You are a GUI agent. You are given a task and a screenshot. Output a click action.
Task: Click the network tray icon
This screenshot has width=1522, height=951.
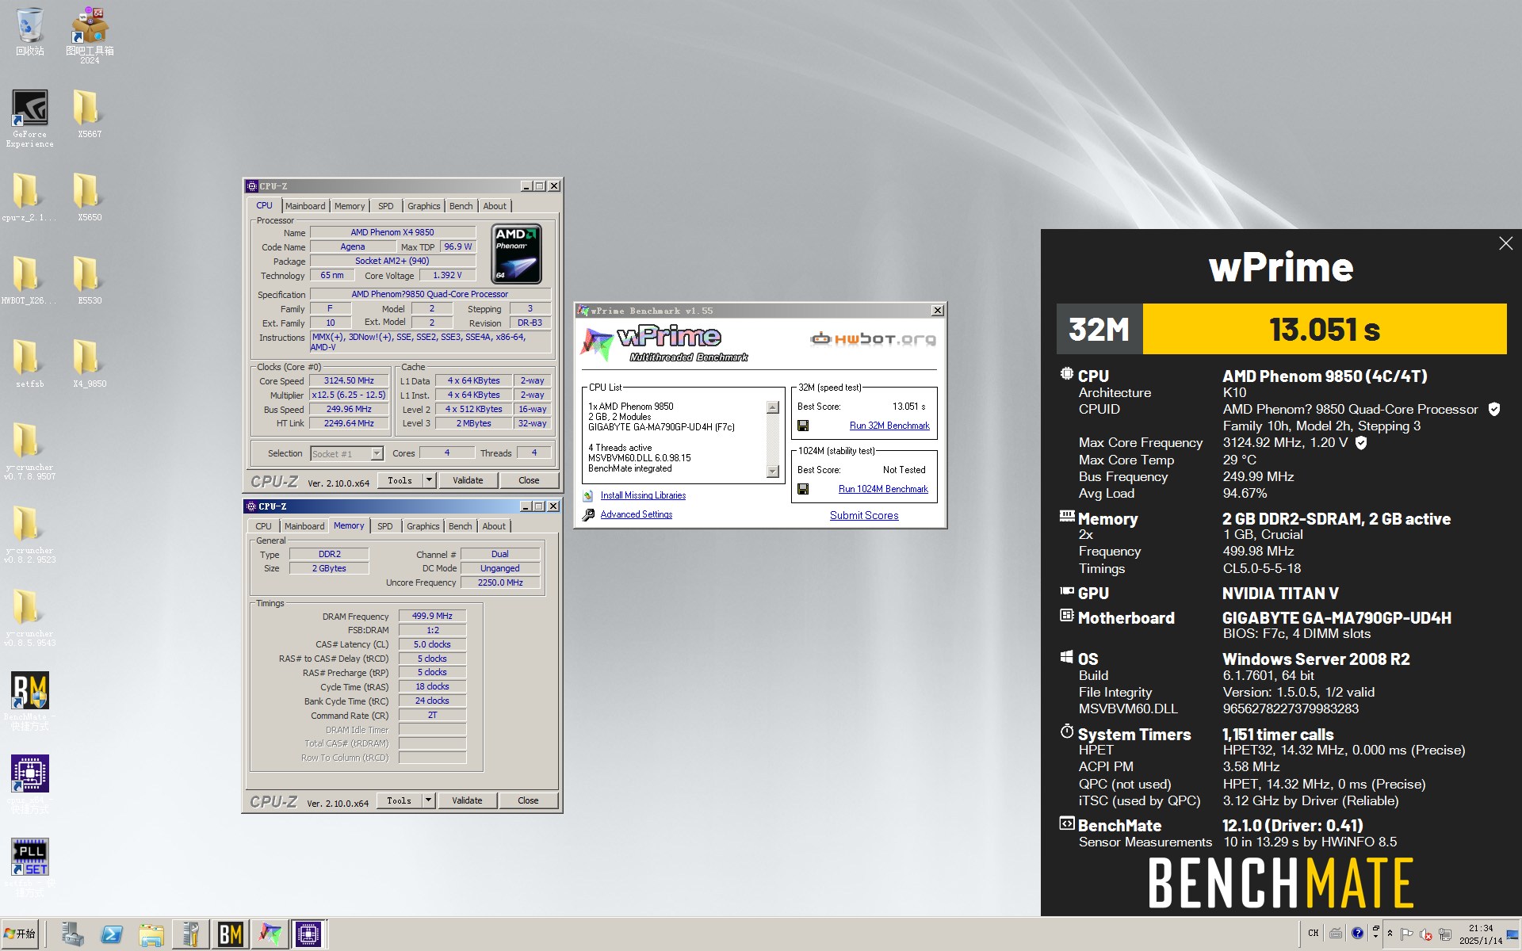pos(1444,934)
